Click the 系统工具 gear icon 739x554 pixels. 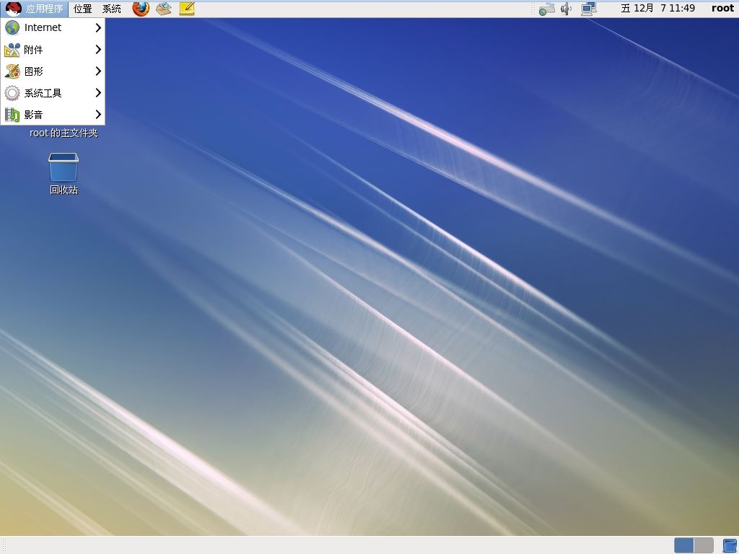tap(12, 93)
